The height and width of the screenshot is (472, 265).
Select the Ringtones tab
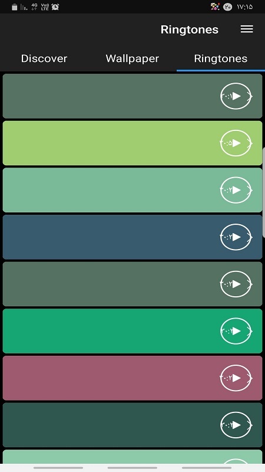pos(221,58)
